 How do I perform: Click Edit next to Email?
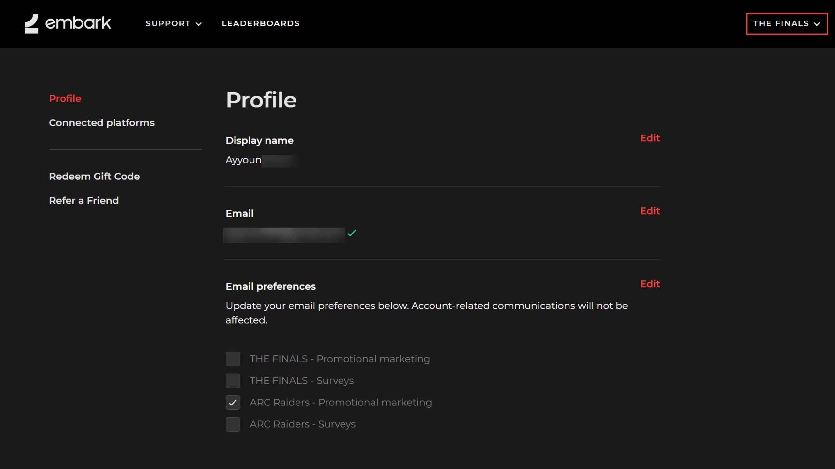pos(649,211)
